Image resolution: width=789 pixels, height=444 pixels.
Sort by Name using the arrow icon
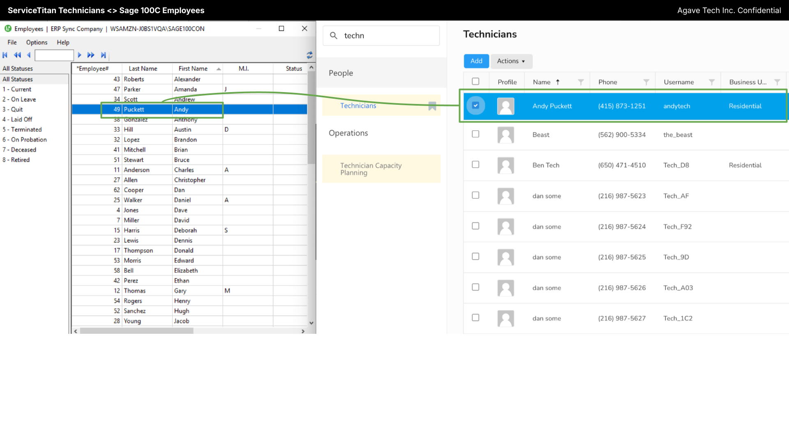pyautogui.click(x=558, y=82)
